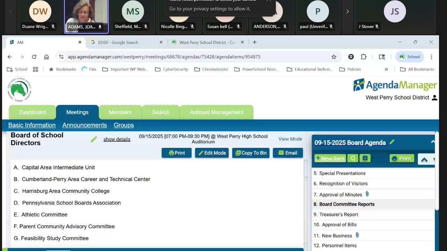Add a New Item to agenda

(x=330, y=159)
